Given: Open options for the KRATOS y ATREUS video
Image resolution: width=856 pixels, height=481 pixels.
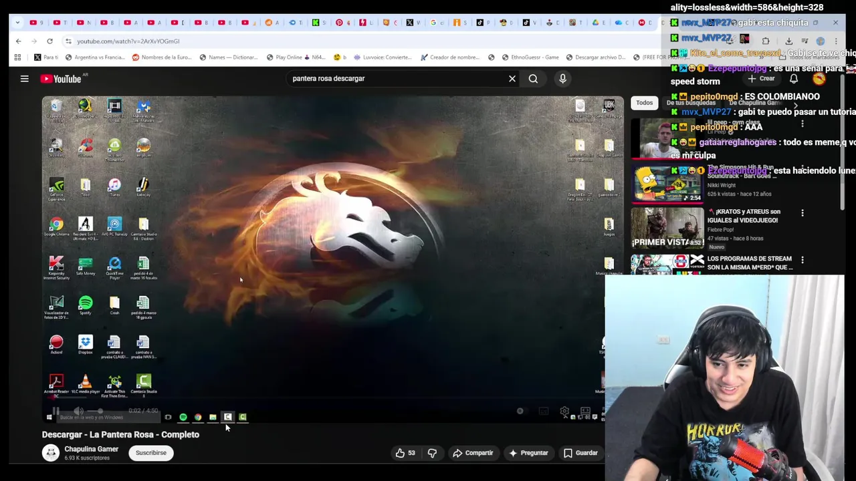Looking at the screenshot, I should 802,213.
